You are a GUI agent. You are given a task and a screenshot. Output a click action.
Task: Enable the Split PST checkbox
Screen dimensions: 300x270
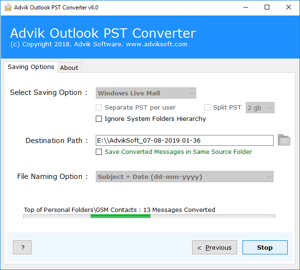click(x=207, y=108)
